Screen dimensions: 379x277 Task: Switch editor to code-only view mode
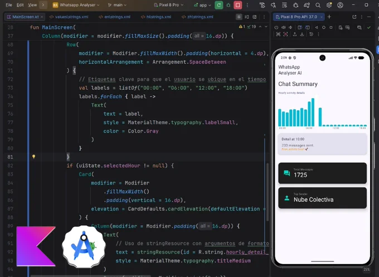click(239, 17)
